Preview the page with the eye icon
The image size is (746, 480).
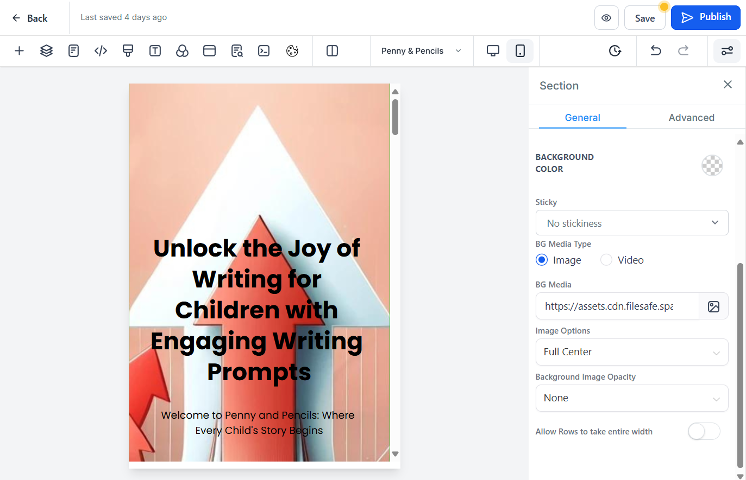[x=606, y=18]
